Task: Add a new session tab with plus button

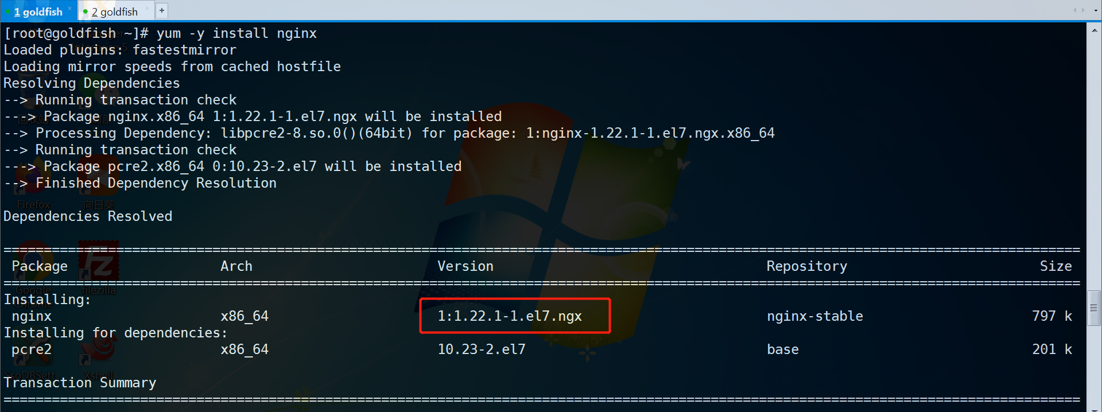Action: coord(162,10)
